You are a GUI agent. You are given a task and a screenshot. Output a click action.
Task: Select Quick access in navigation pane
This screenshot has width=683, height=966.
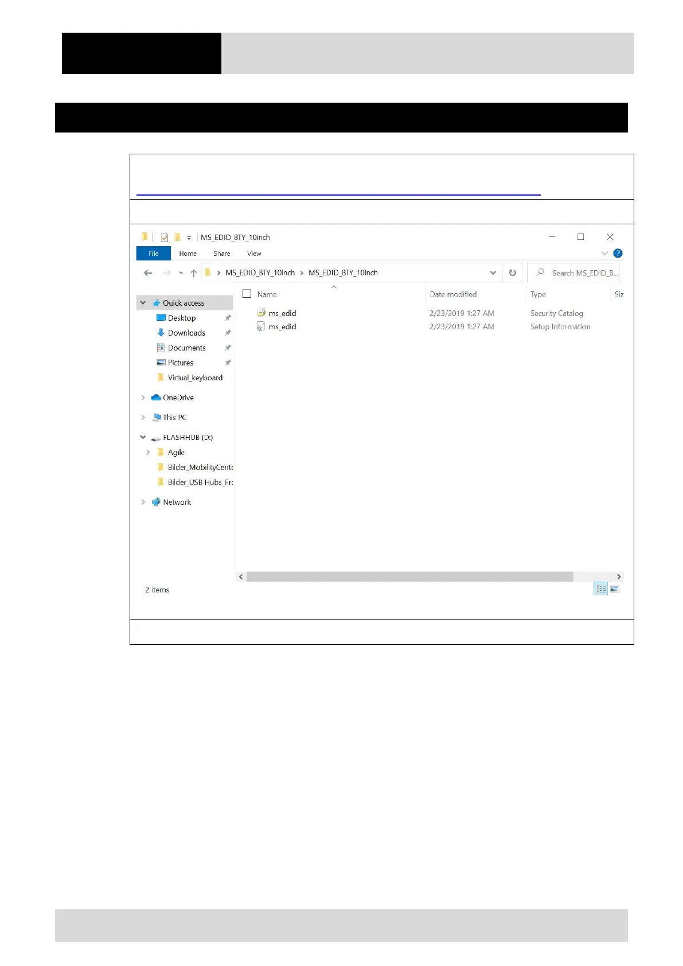(184, 303)
